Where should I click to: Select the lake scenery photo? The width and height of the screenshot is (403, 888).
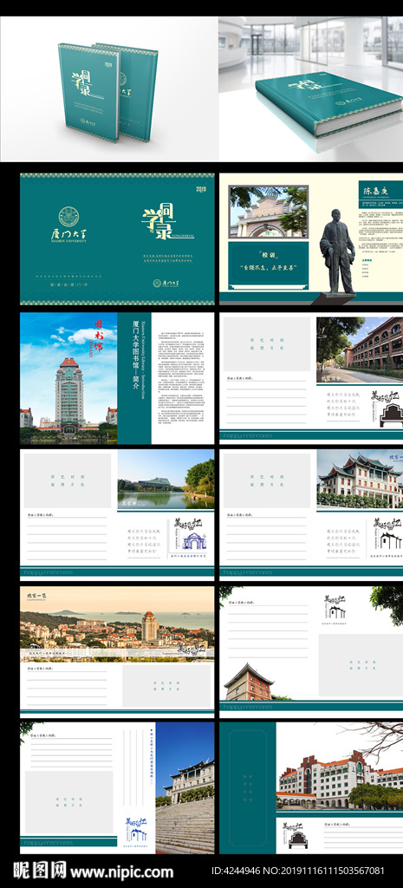click(x=166, y=479)
